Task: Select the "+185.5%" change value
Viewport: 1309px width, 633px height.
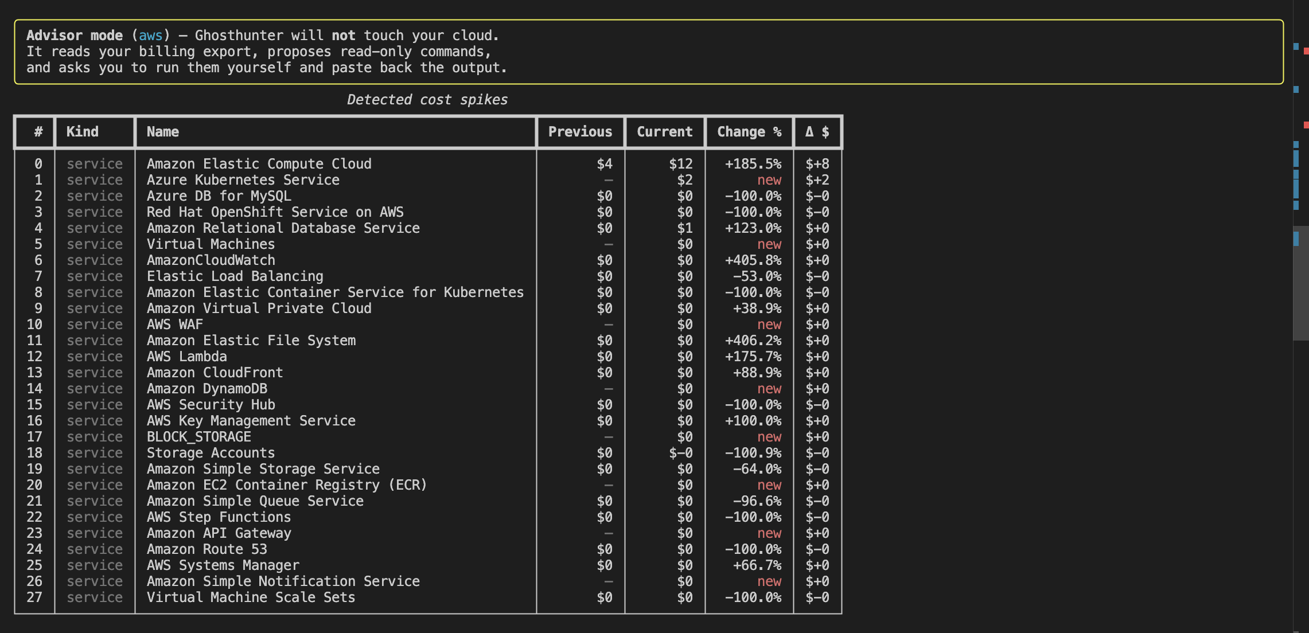Action: click(753, 164)
